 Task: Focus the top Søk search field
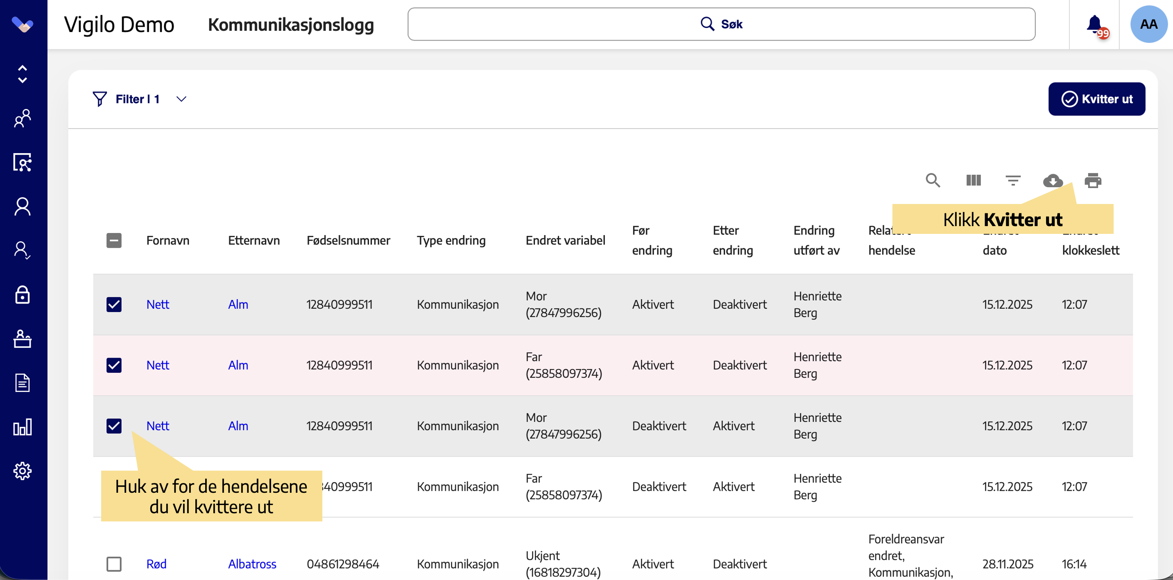pos(721,24)
